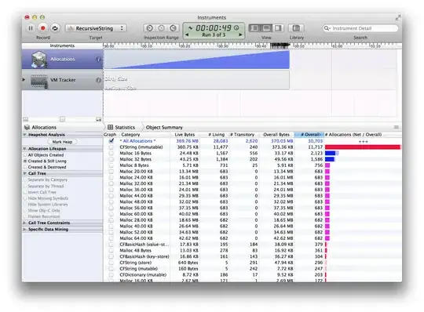This screenshot has width=424, height=312.
Task: Select the Malloc 8 Bytes row
Action: click(x=252, y=165)
